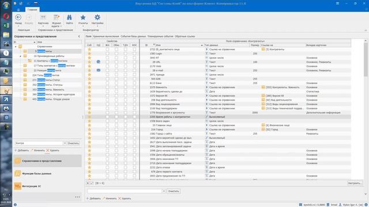The height and width of the screenshot is (207, 369).
Task: Open Opera from the taskbar
Action: pos(6,16)
